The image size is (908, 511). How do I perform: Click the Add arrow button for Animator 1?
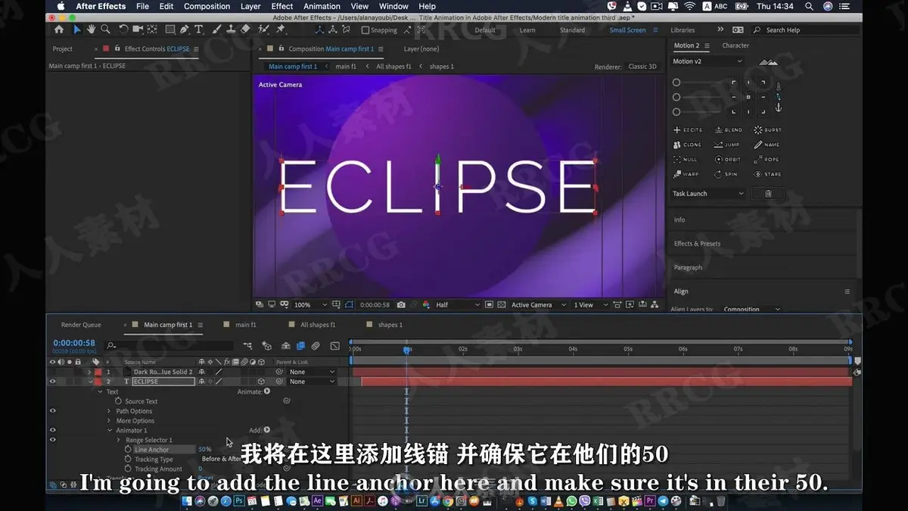tap(267, 430)
